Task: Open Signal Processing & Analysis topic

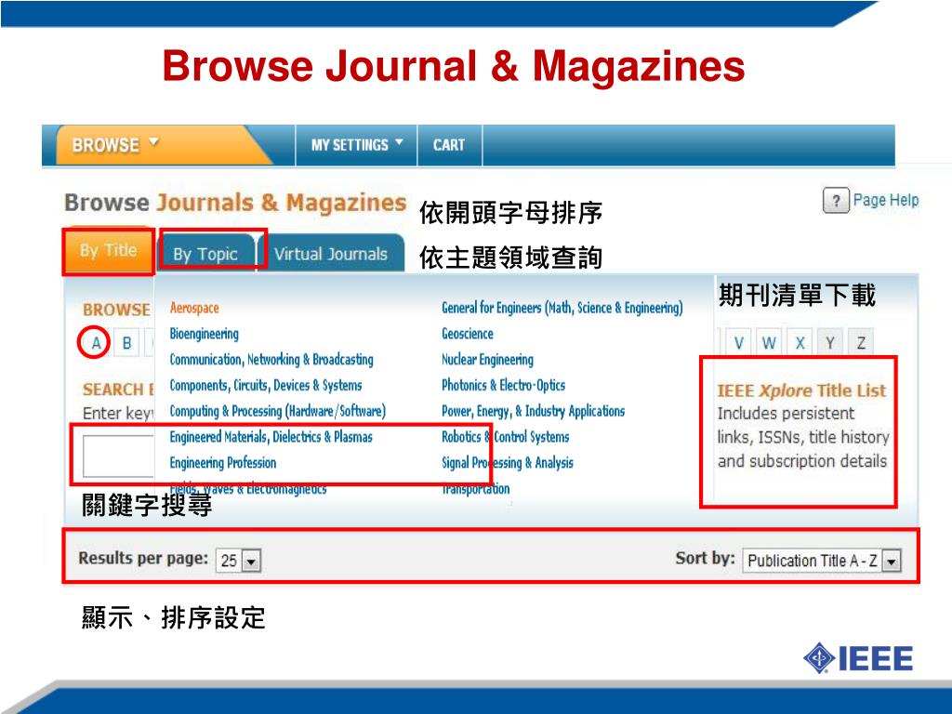Action: tap(507, 463)
